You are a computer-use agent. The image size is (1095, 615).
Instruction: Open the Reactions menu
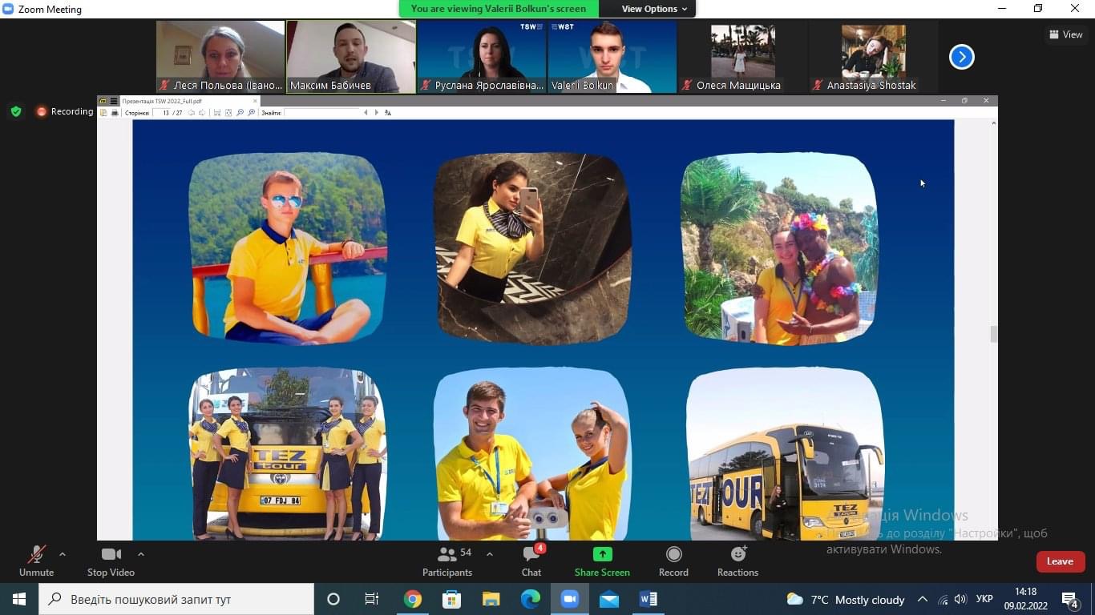pos(737,561)
